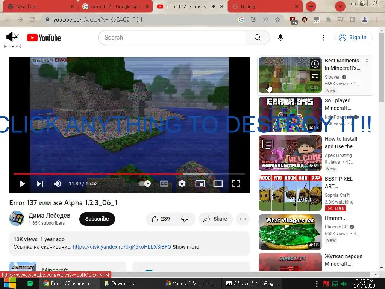Click the search magnifier button
This screenshot has width=385, height=289.
[x=258, y=38]
